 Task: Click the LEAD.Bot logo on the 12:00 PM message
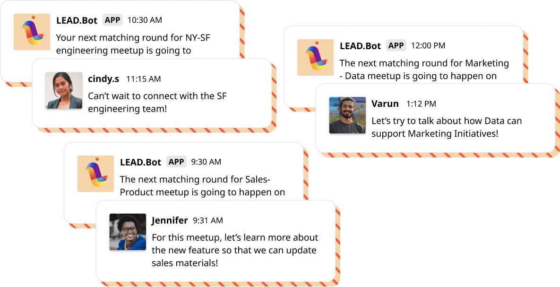click(x=315, y=57)
